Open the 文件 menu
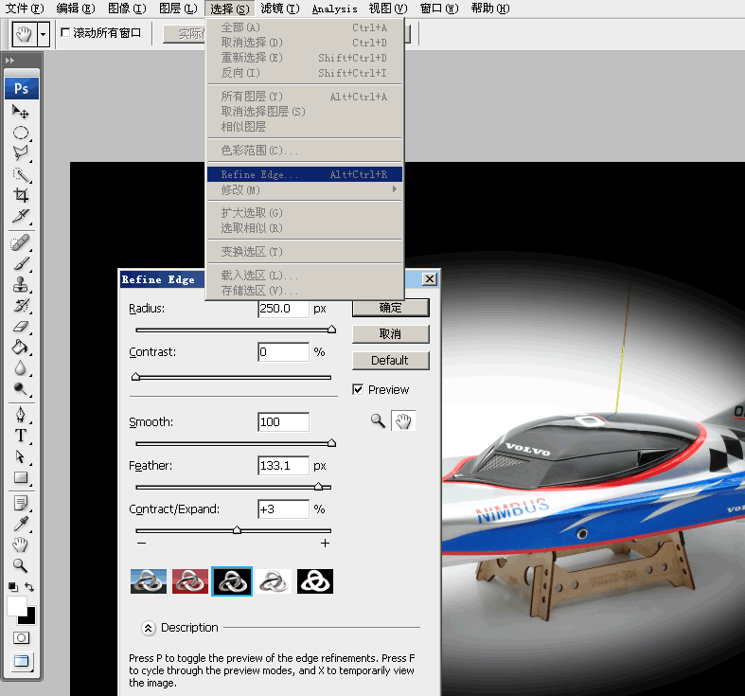 coord(24,9)
